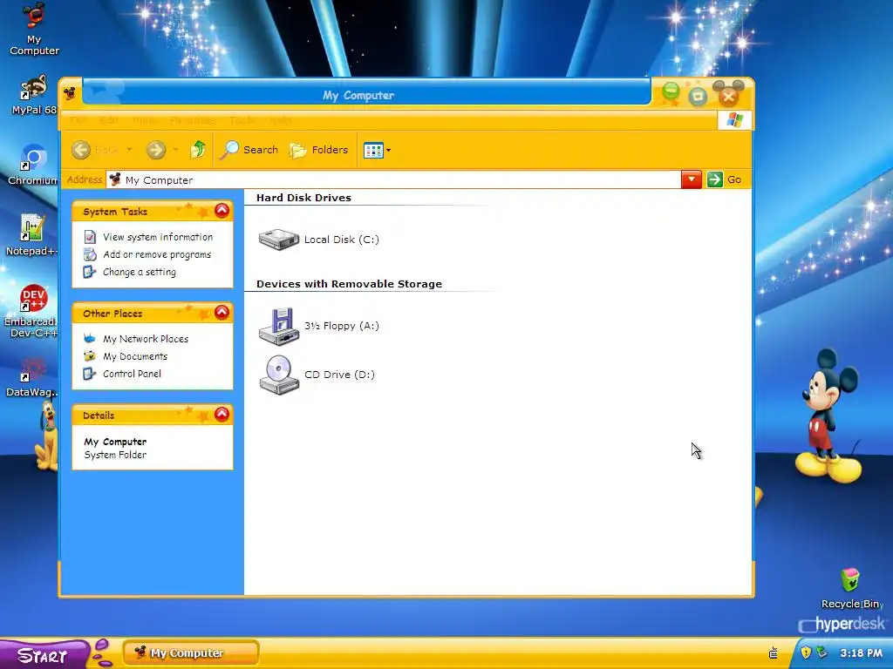The height and width of the screenshot is (669, 893).
Task: Select the Recycle Bin on the desktop
Action: [x=850, y=588]
